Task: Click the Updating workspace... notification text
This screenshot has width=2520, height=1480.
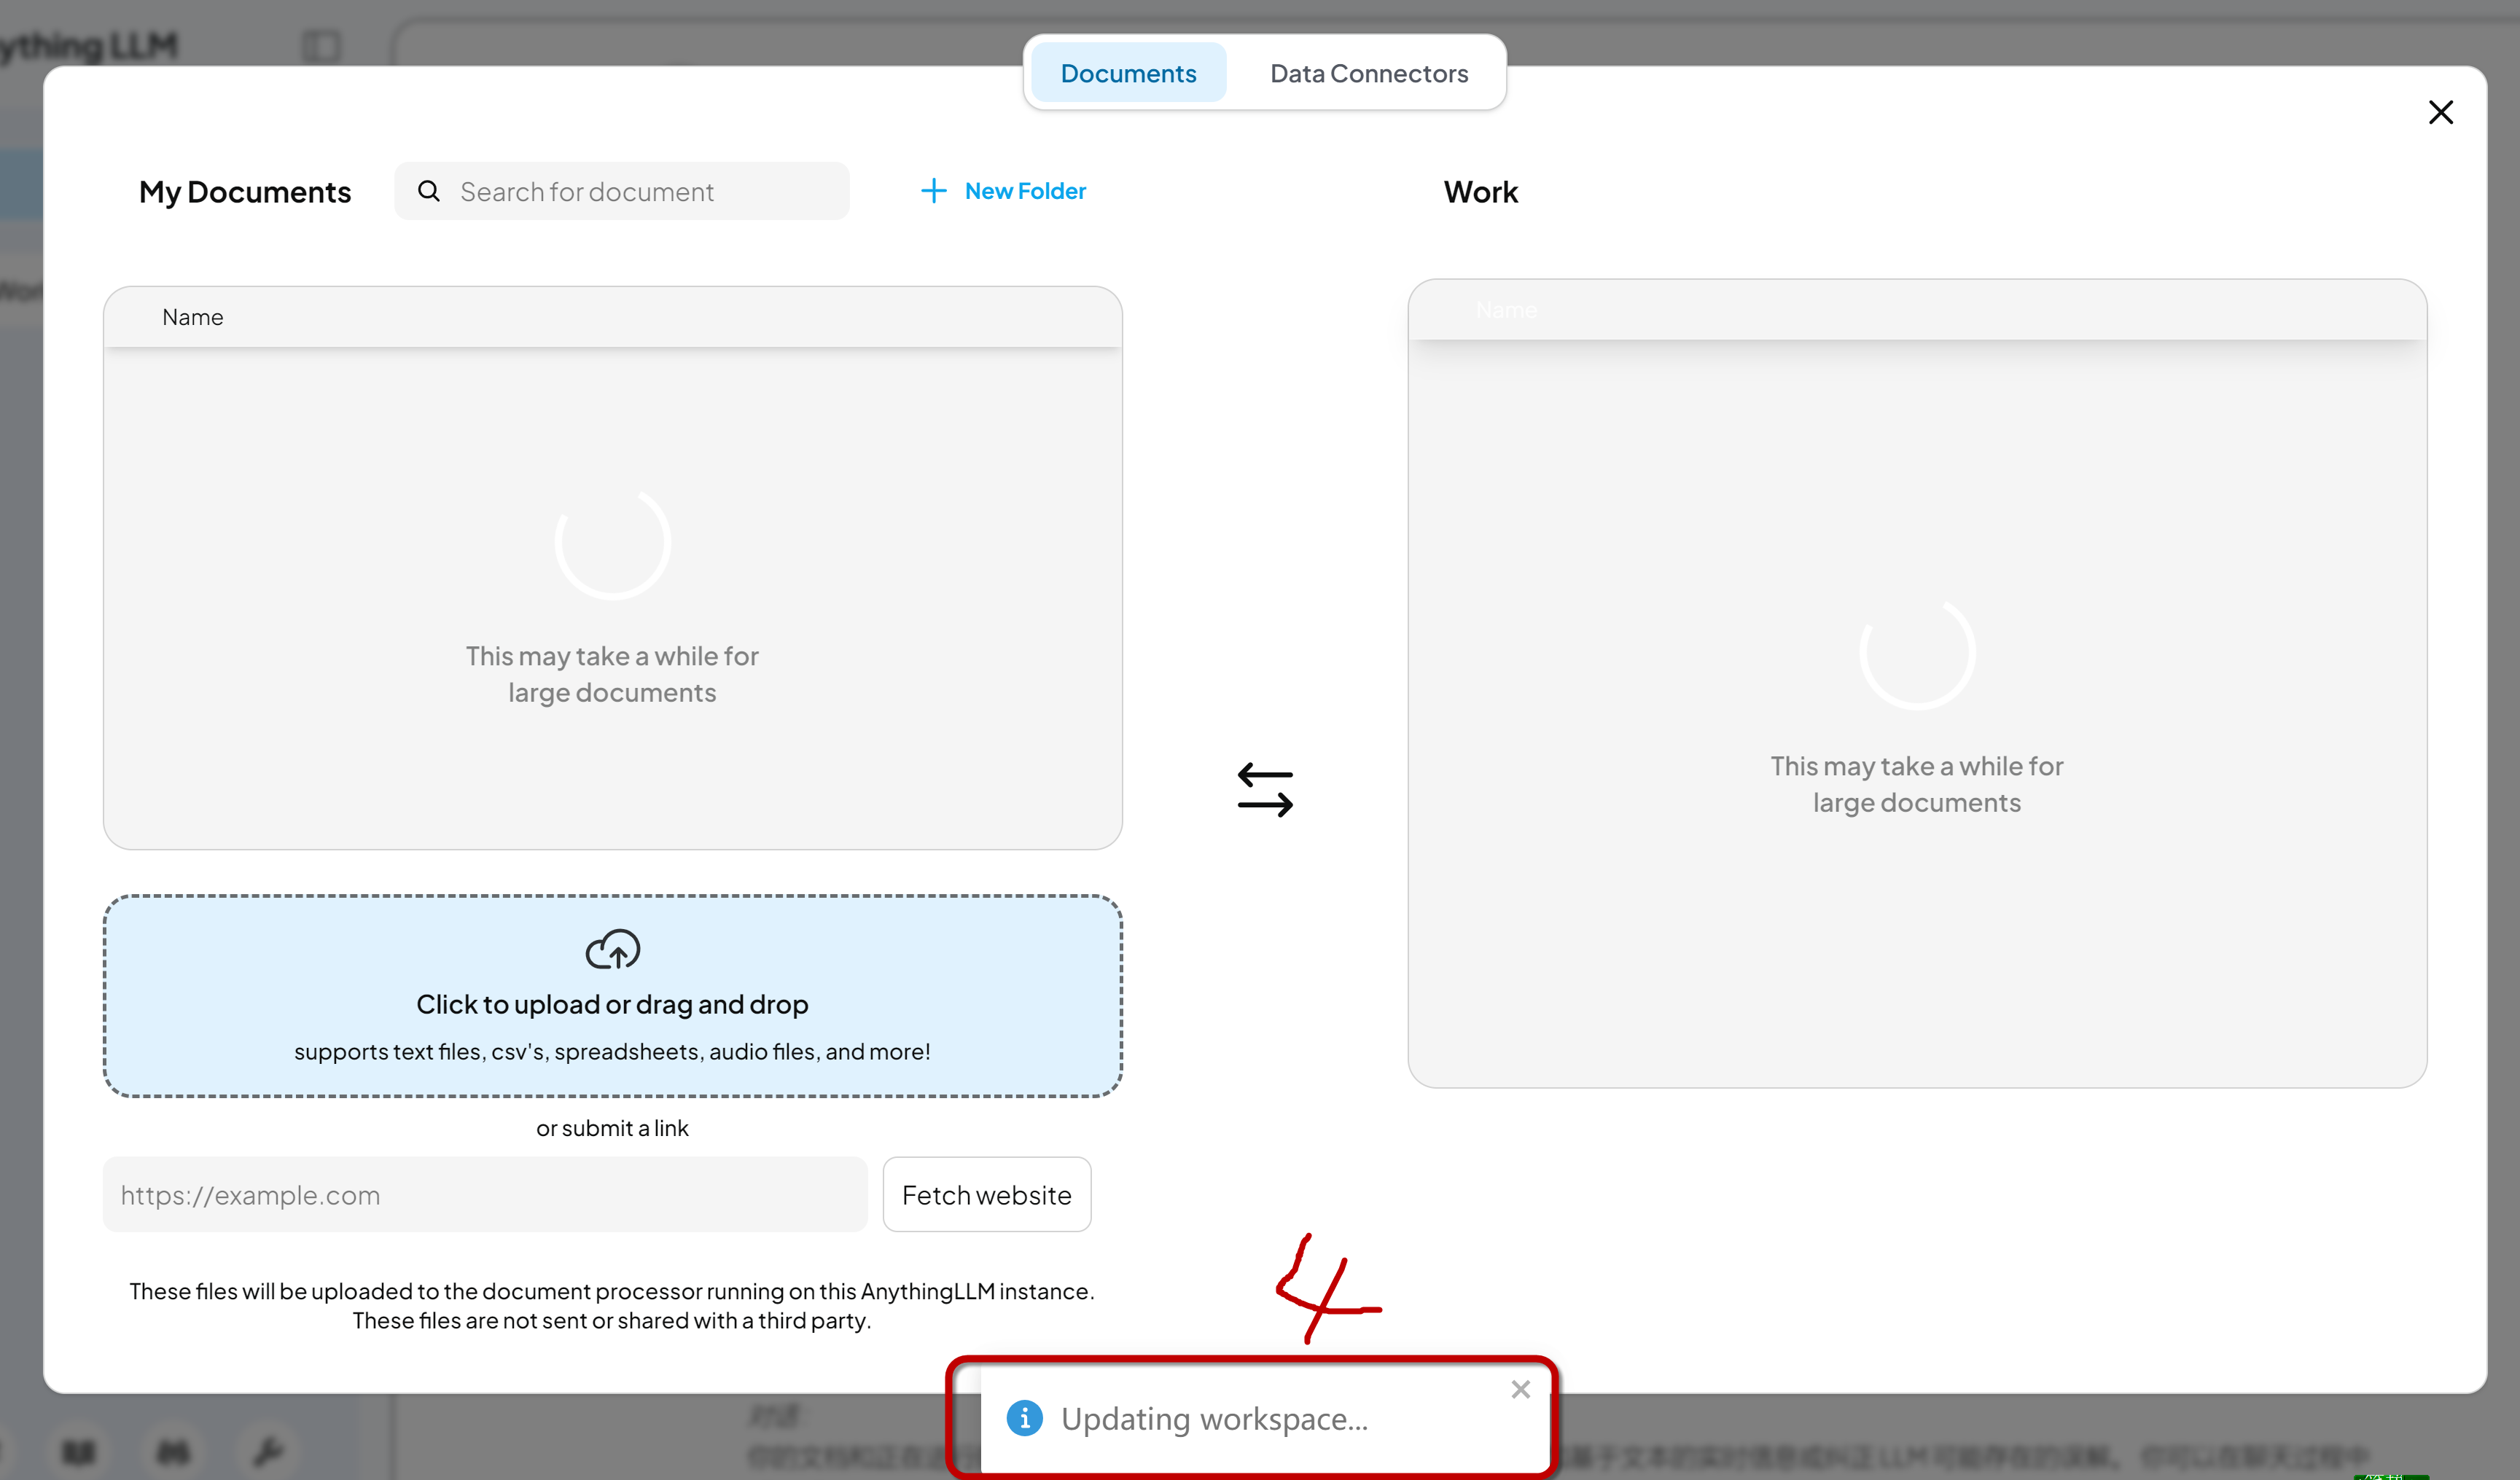Action: click(x=1214, y=1419)
